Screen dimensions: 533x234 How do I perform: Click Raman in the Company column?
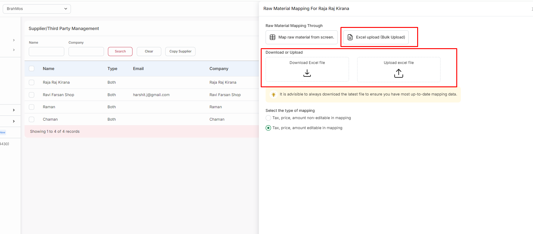tap(216, 107)
